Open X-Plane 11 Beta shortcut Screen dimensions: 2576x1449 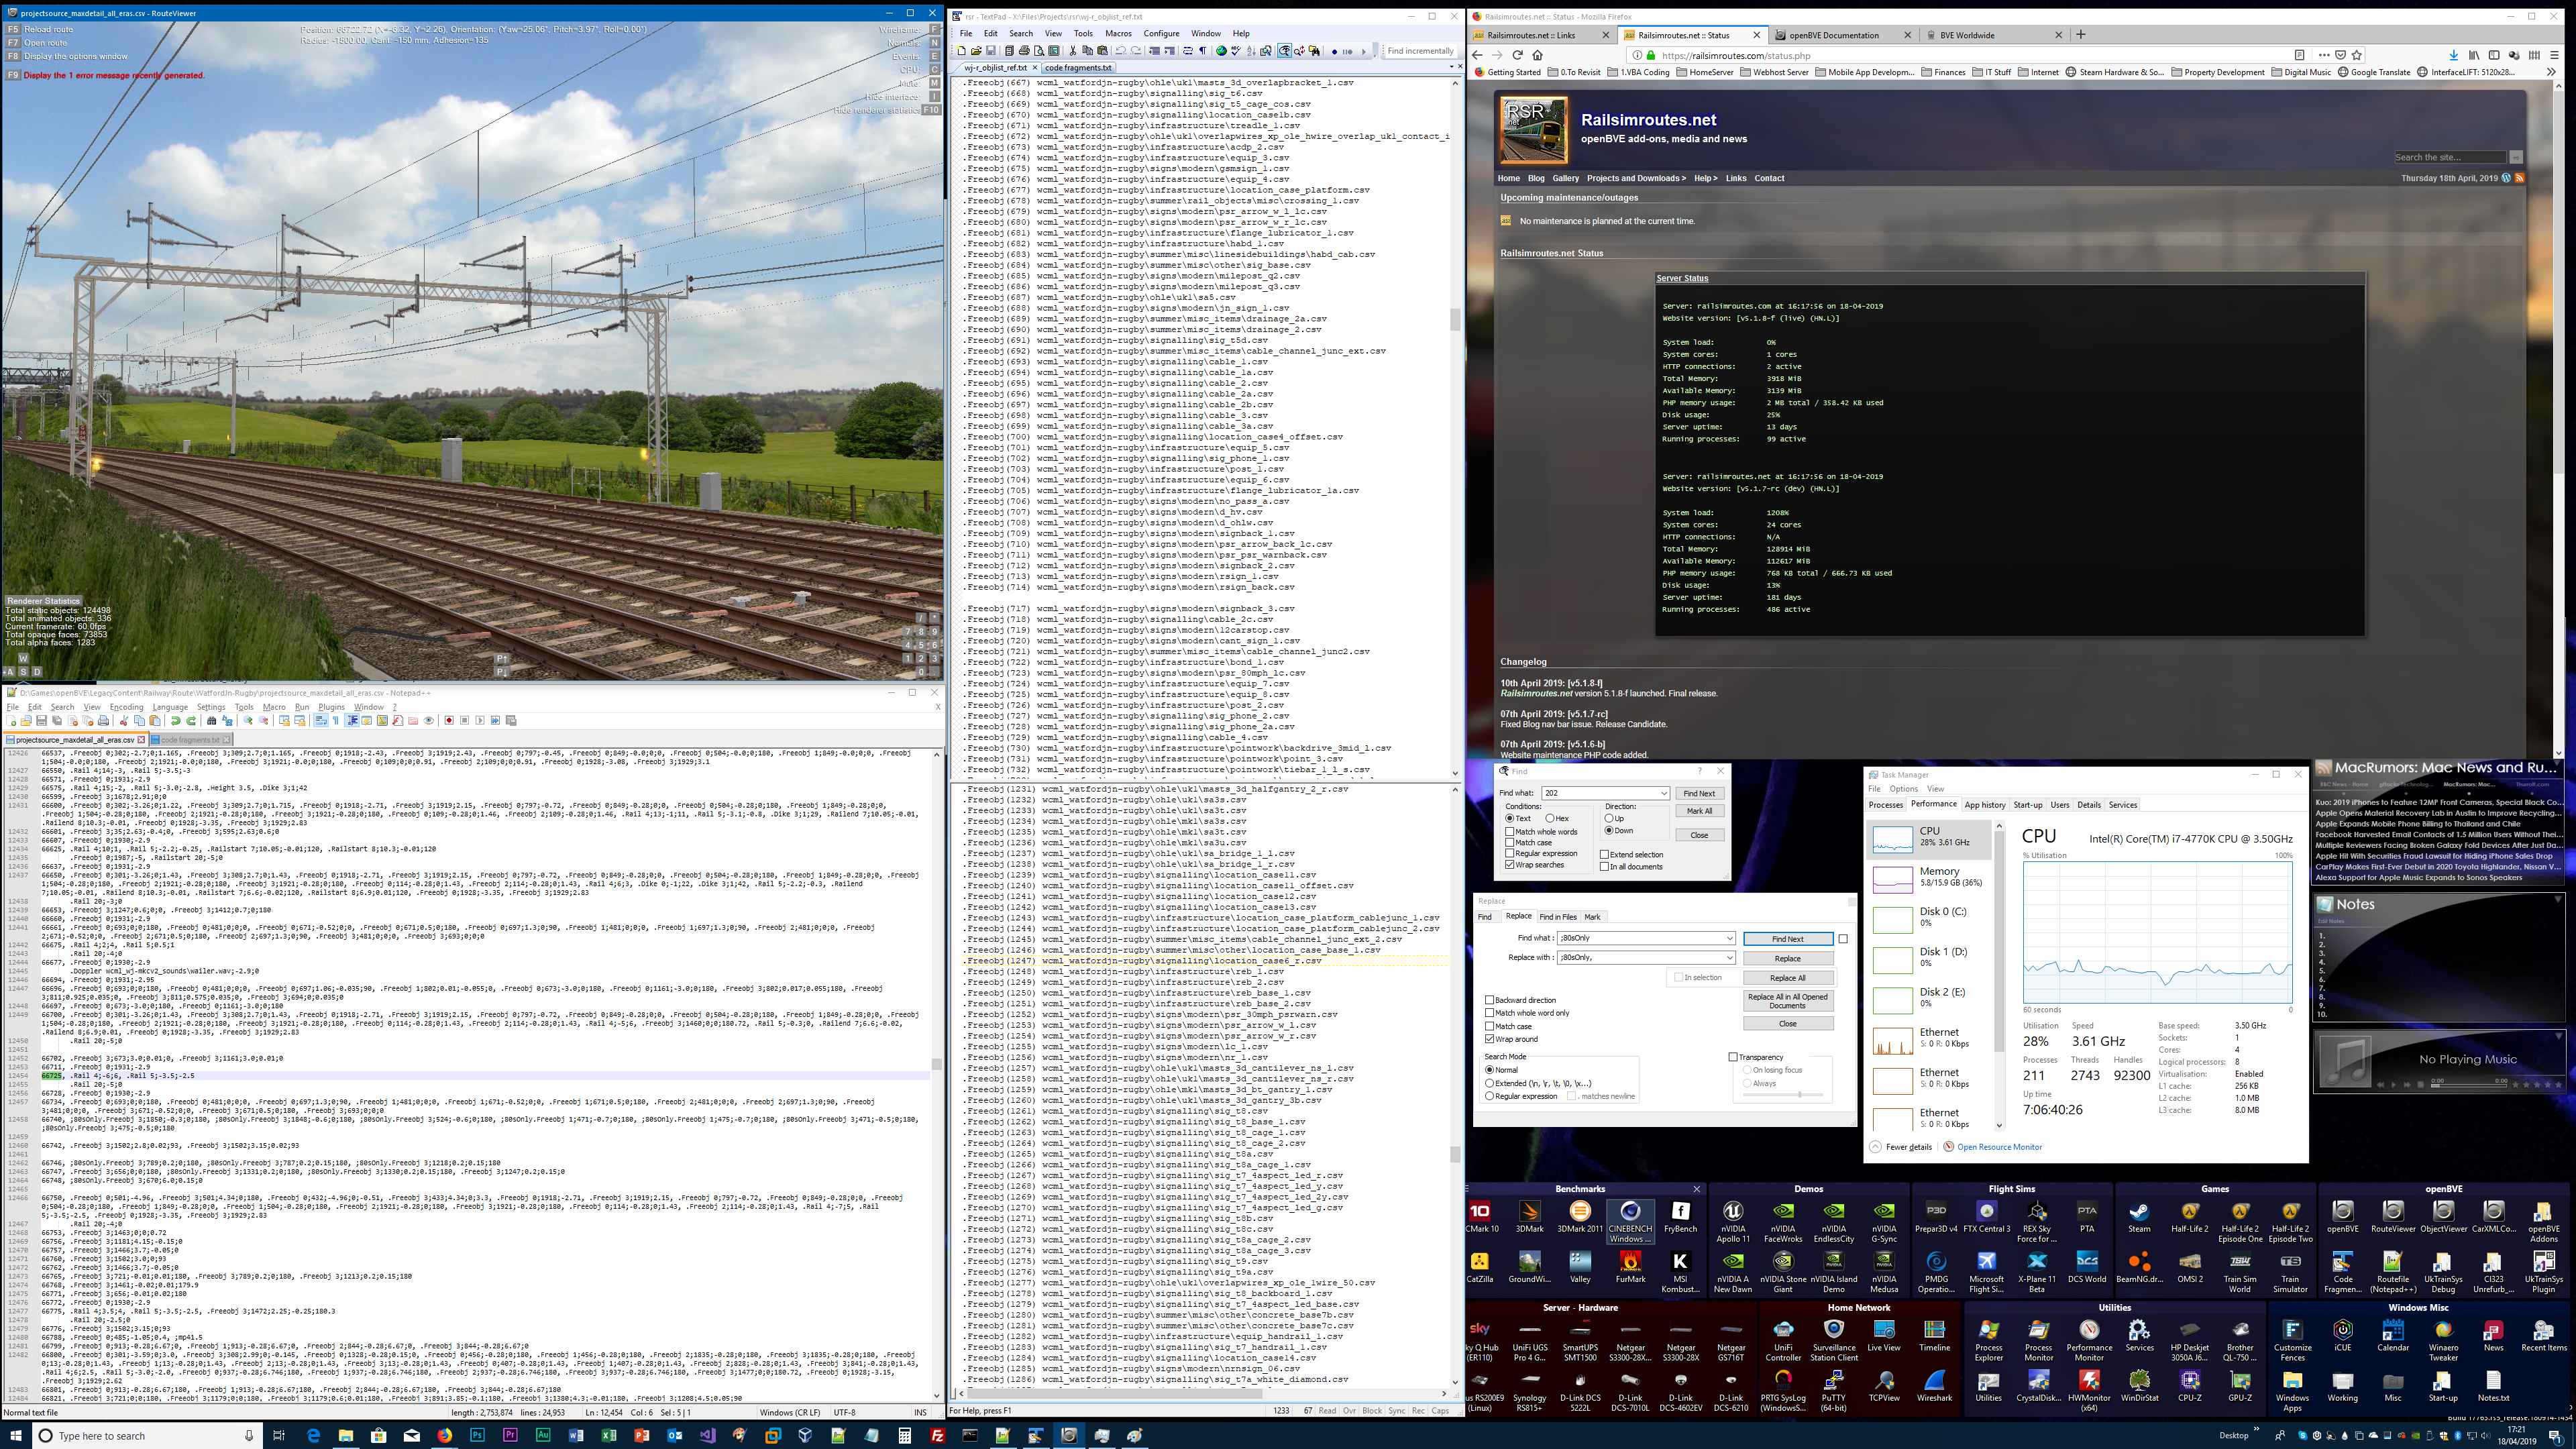pyautogui.click(x=2037, y=1262)
